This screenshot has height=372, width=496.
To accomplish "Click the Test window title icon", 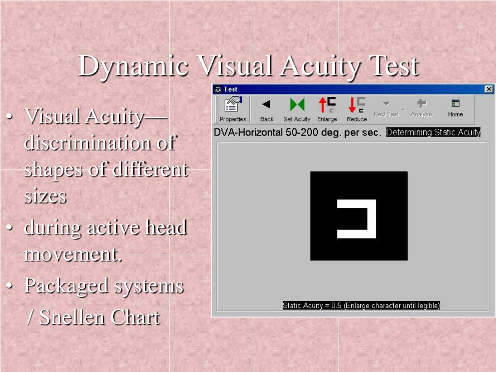I will (217, 89).
